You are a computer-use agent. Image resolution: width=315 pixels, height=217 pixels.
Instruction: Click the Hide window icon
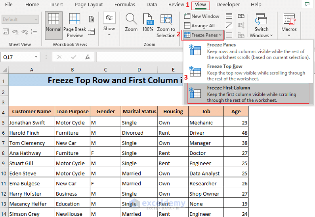click(x=229, y=25)
